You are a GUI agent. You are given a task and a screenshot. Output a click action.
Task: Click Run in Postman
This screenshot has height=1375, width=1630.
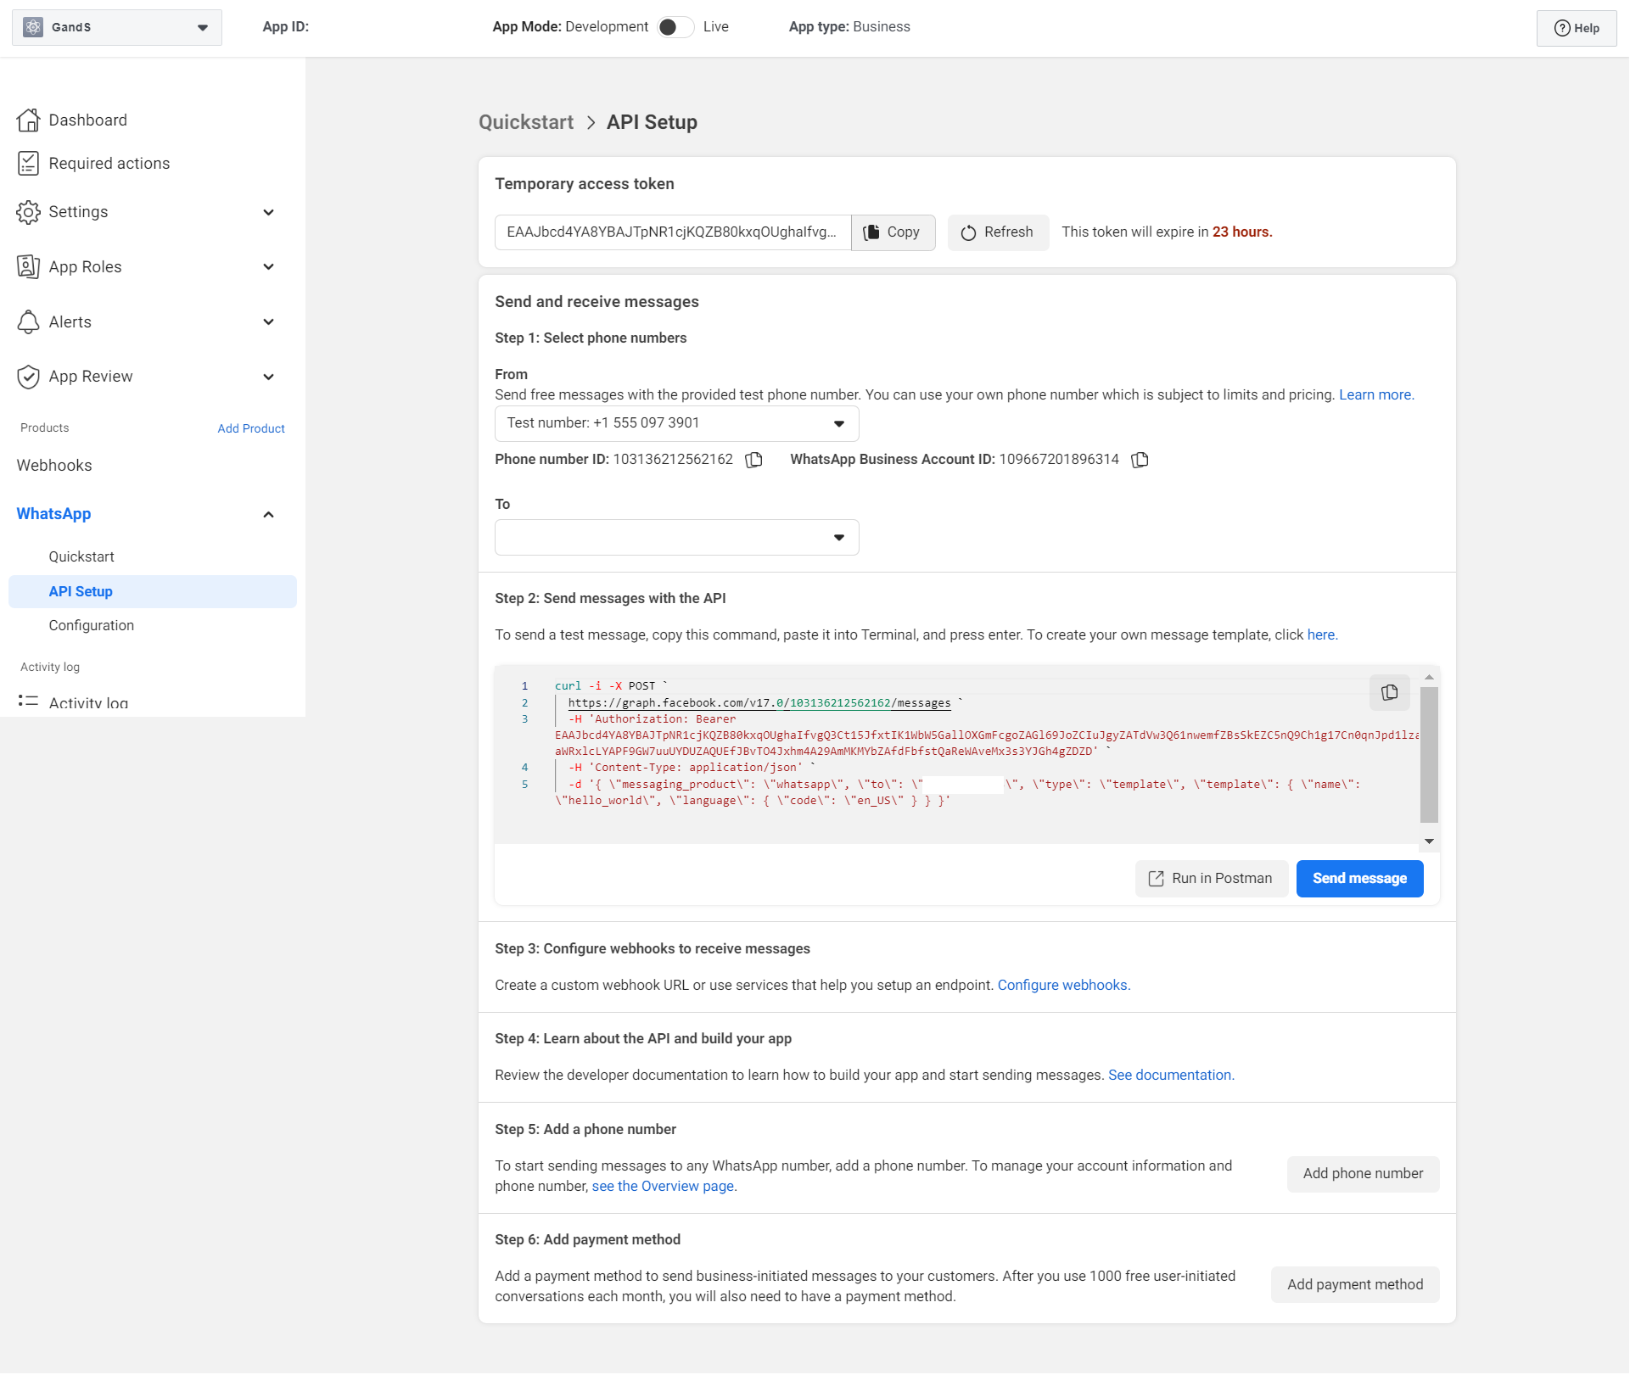click(x=1211, y=879)
